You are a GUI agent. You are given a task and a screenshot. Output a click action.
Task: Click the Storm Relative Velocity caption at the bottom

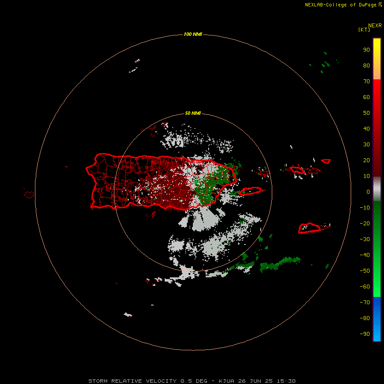click(x=192, y=381)
